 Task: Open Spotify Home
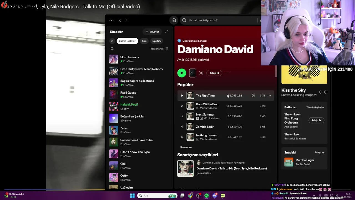pos(174,20)
